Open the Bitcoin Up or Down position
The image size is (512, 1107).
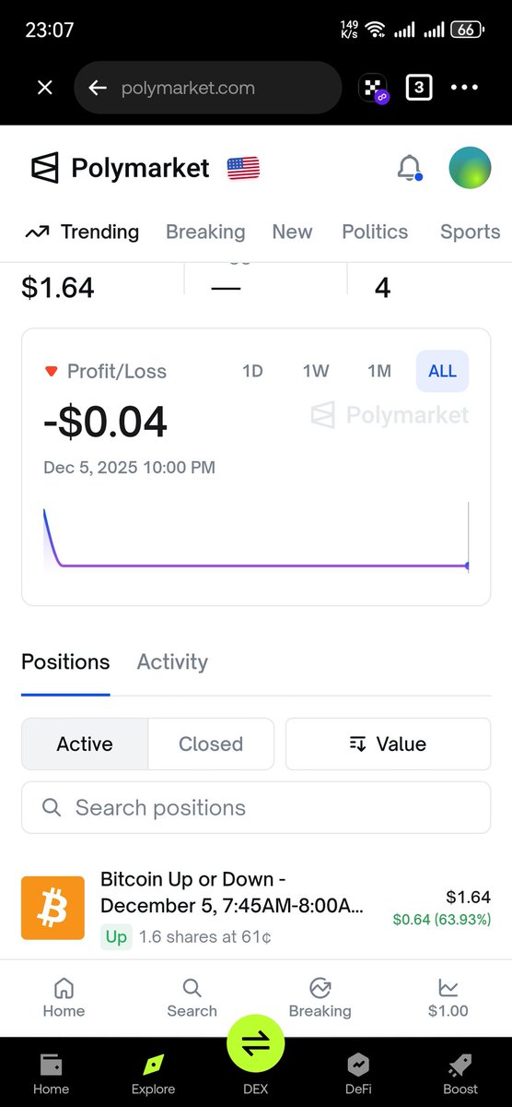click(x=256, y=908)
